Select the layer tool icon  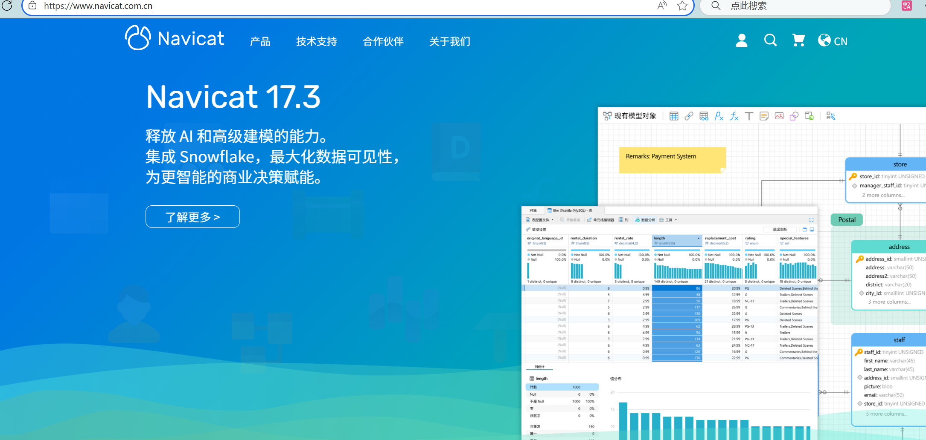click(x=809, y=116)
